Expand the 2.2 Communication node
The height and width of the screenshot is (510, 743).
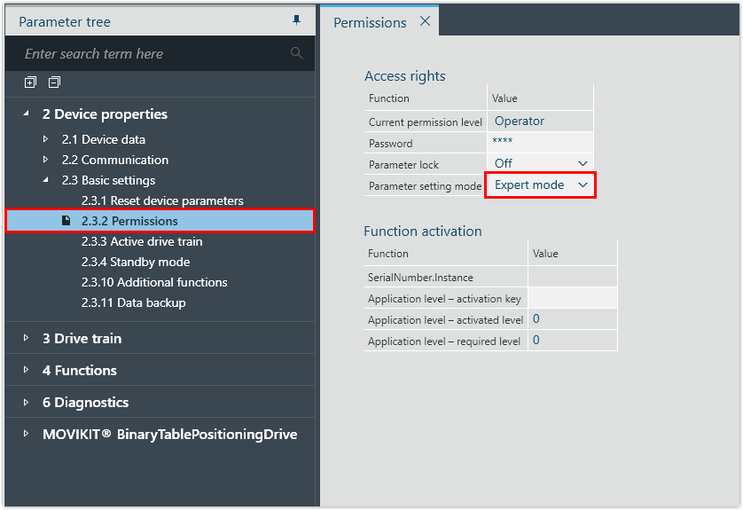[46, 160]
